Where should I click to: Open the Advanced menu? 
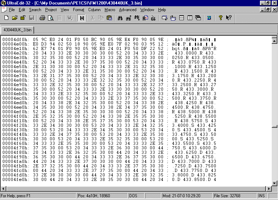pyautogui.click(x=128, y=10)
